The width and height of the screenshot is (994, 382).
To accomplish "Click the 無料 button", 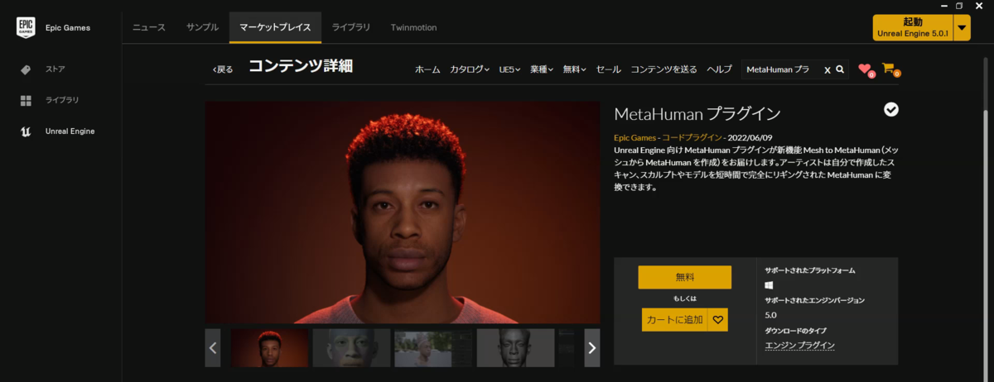I will point(684,277).
